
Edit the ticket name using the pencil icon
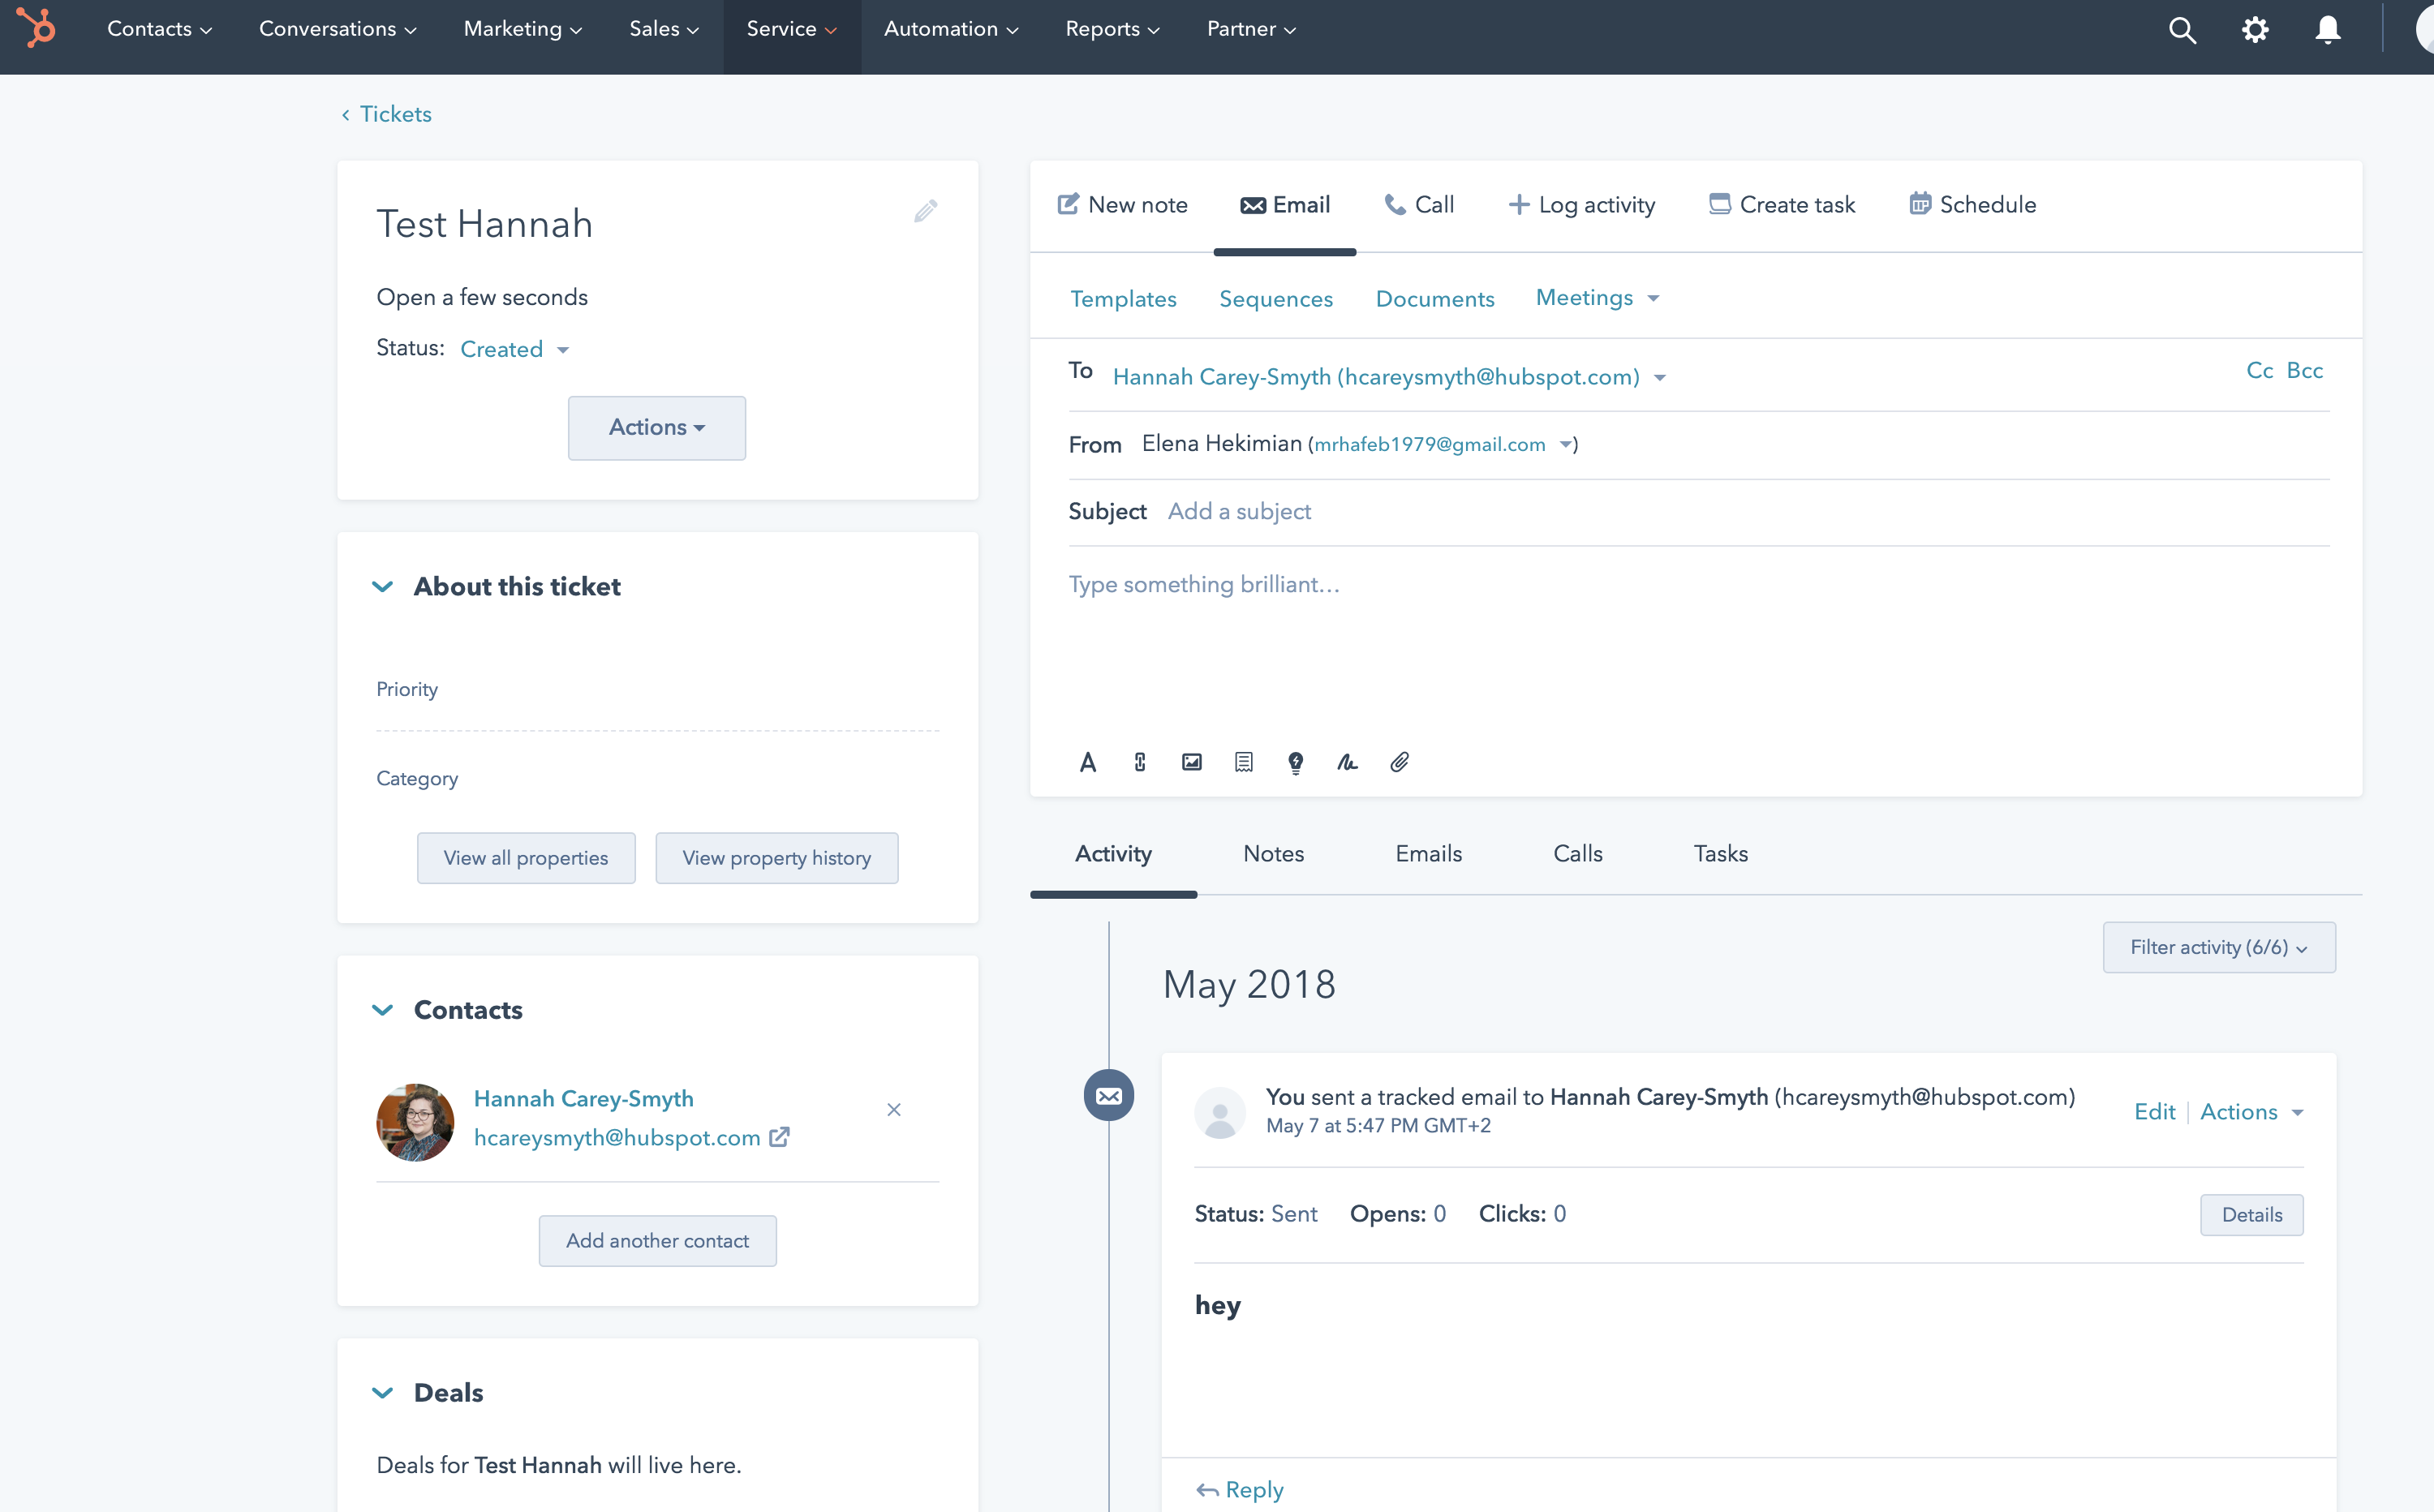[925, 210]
